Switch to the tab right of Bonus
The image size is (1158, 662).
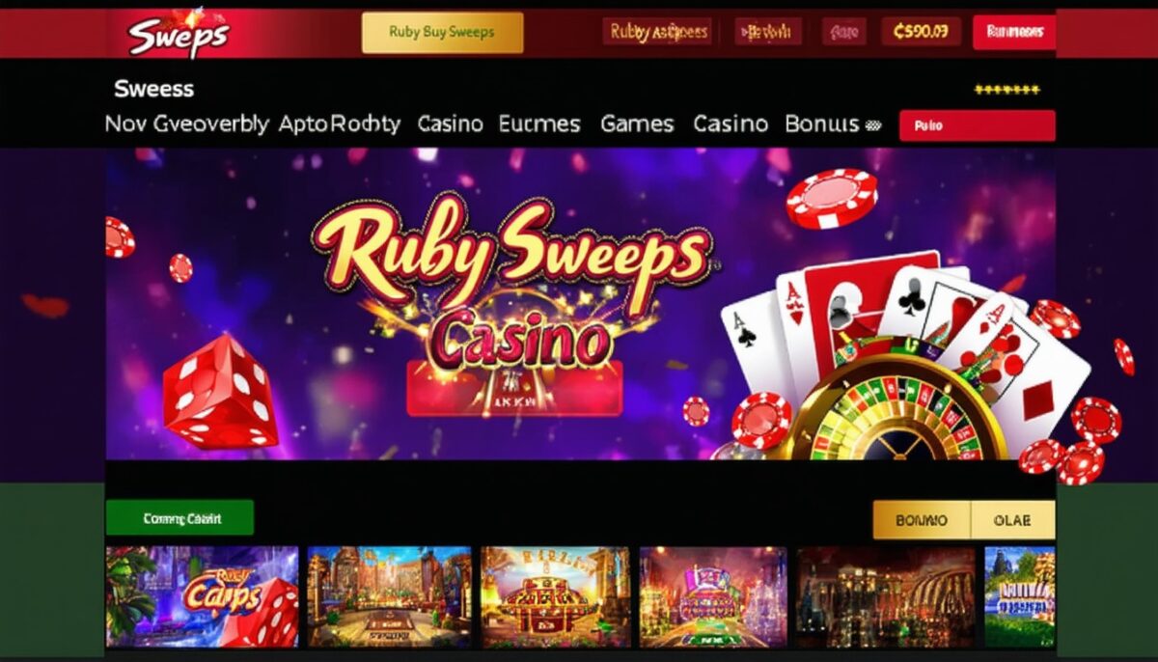(x=1012, y=520)
